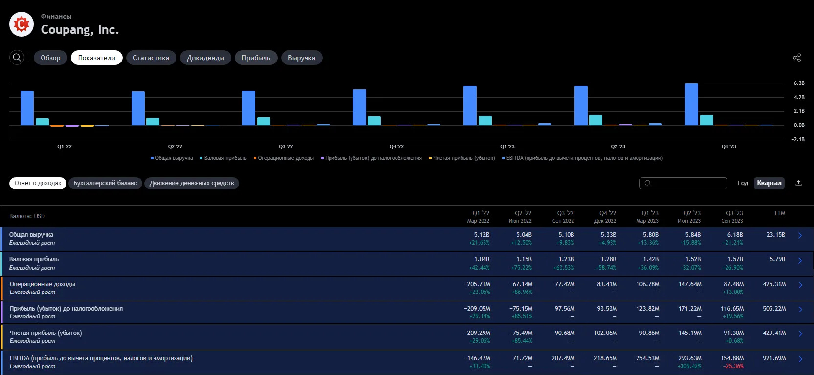Screen dimensions: 814x375
Task: Select Отчет о доходах statement
Action: click(x=38, y=183)
